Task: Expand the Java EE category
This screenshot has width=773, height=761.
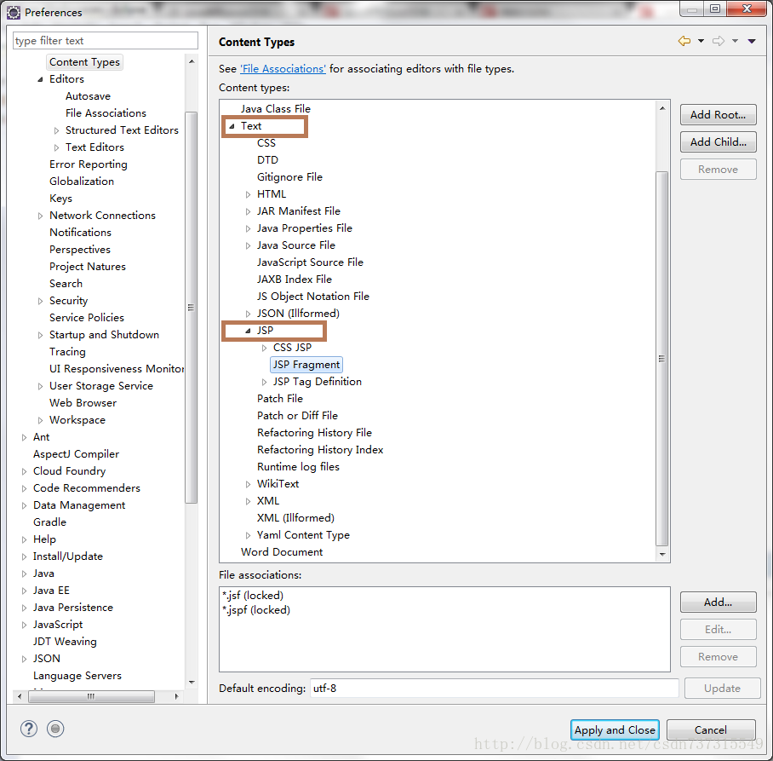Action: tap(24, 591)
